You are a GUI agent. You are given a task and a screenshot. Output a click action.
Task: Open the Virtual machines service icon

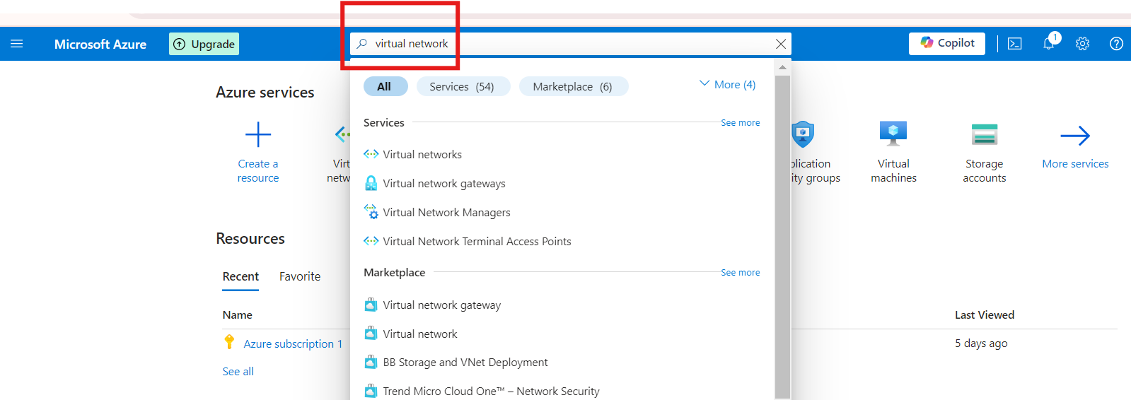(893, 134)
